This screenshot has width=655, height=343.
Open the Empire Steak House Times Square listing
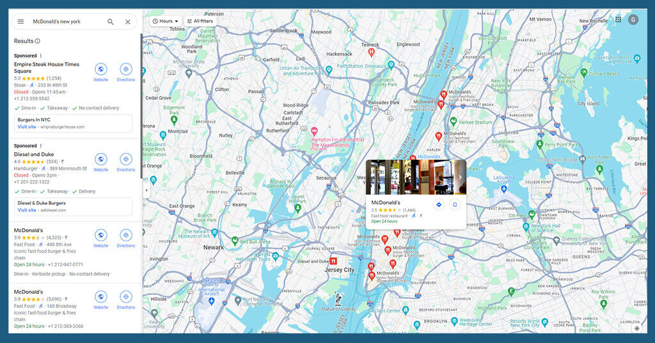[46, 68]
